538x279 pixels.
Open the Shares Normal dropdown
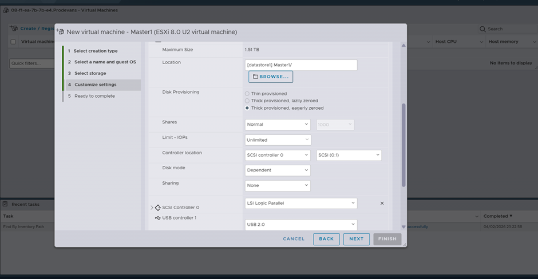pos(278,124)
